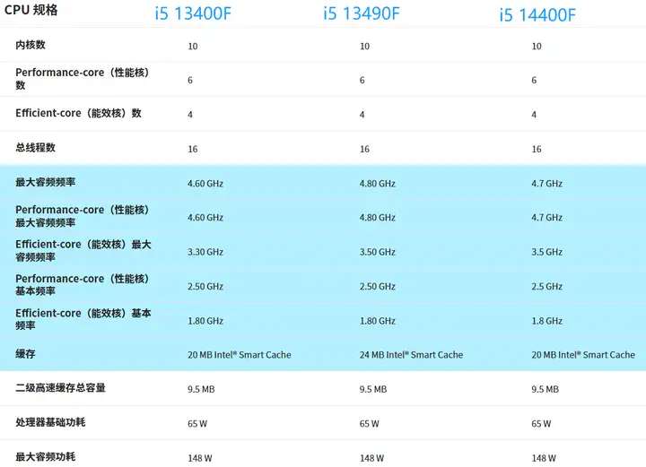Click 148 W value for i5 13400F
This screenshot has height=467, width=646.
(200, 458)
